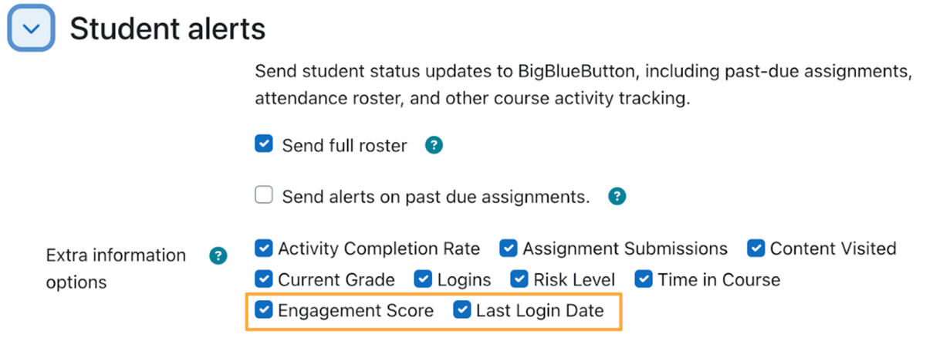This screenshot has width=926, height=338.
Task: Click the Send full roster label
Action: (344, 145)
